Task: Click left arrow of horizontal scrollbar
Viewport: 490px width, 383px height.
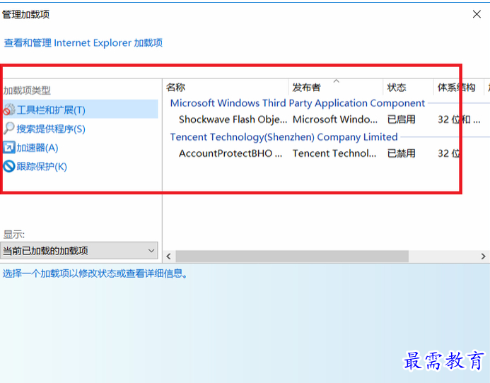Action: coord(169,257)
